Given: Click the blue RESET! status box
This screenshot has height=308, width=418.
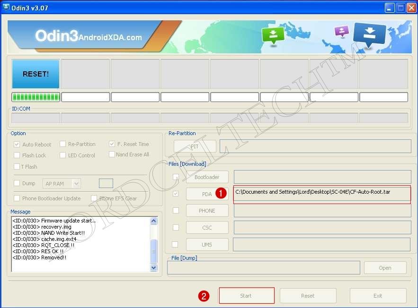Looking at the screenshot, I should [36, 74].
